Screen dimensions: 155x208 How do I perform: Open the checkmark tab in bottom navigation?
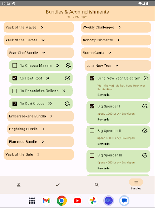point(58,185)
